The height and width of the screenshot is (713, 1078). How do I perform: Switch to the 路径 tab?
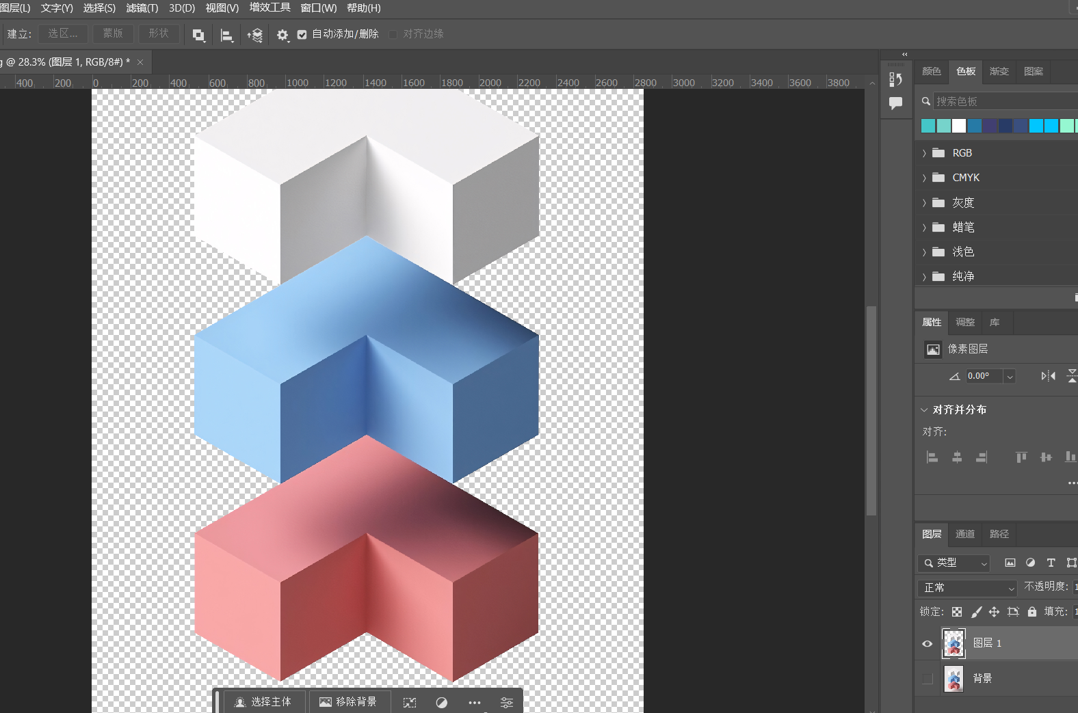(x=999, y=534)
